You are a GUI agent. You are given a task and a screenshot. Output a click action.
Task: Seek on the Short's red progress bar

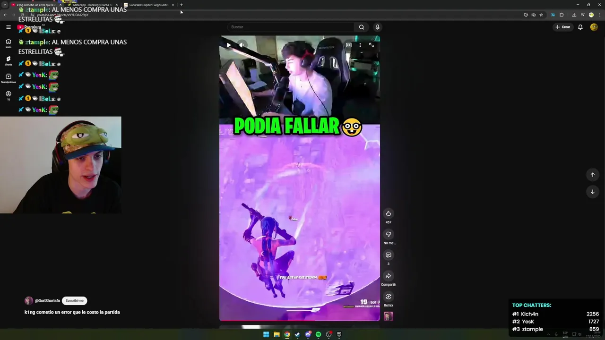click(299, 321)
